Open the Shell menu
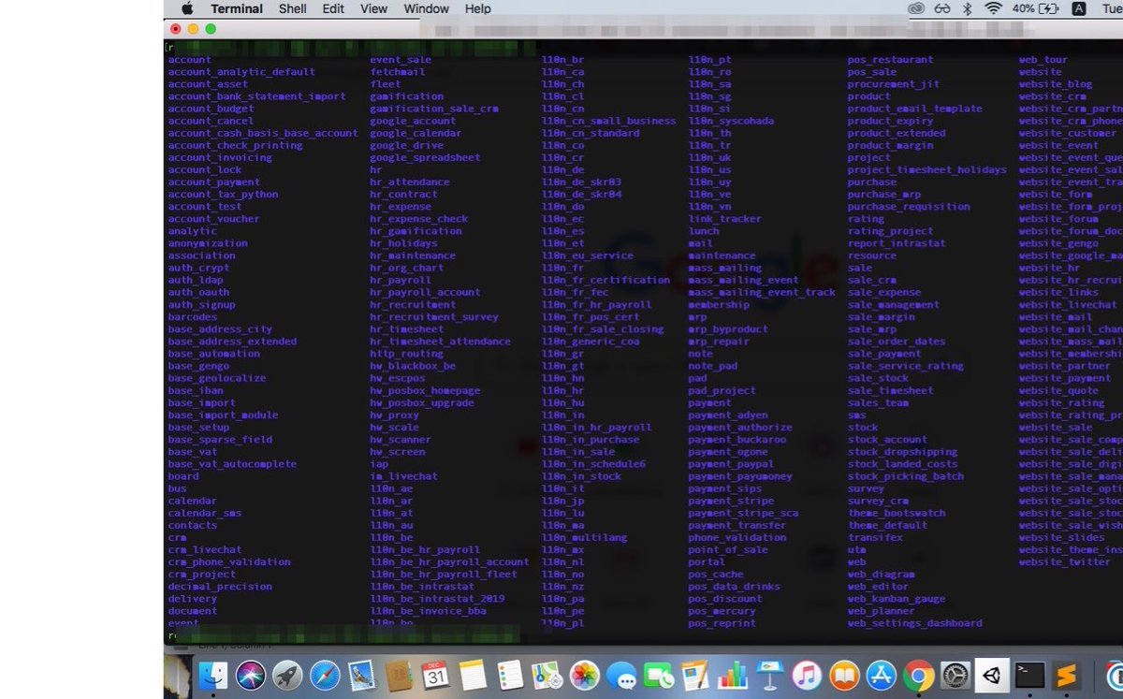The width and height of the screenshot is (1123, 699). pyautogui.click(x=293, y=8)
